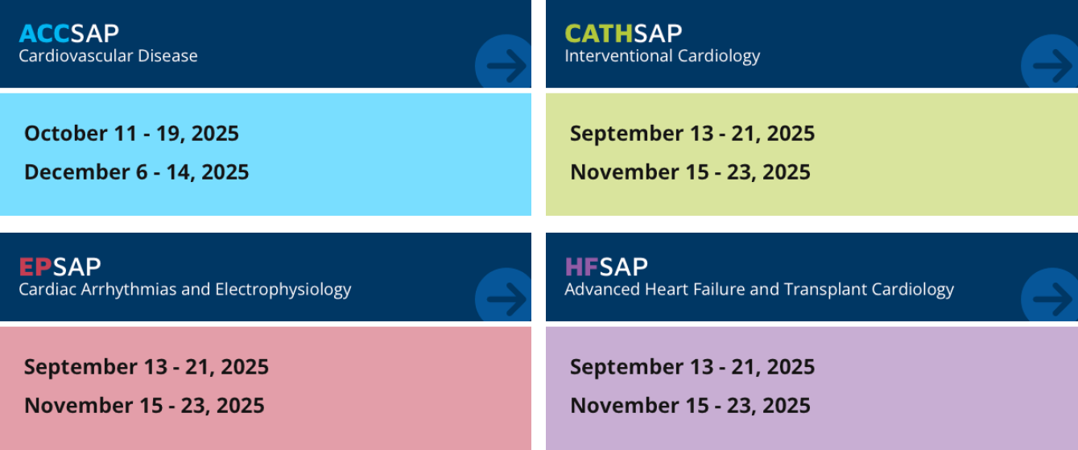
Task: Click the December 6 - 14, 2025 date
Action: tap(136, 171)
